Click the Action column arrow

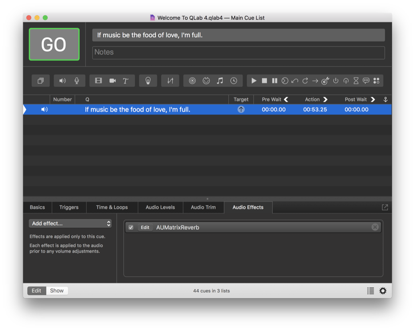pyautogui.click(x=326, y=100)
